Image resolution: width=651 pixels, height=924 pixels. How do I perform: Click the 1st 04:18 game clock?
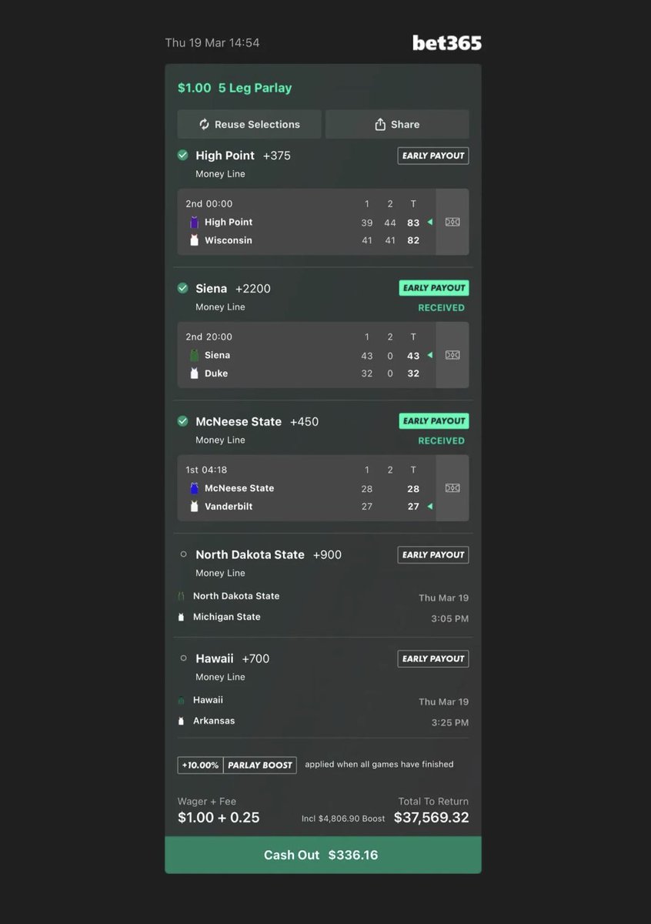pyautogui.click(x=206, y=470)
